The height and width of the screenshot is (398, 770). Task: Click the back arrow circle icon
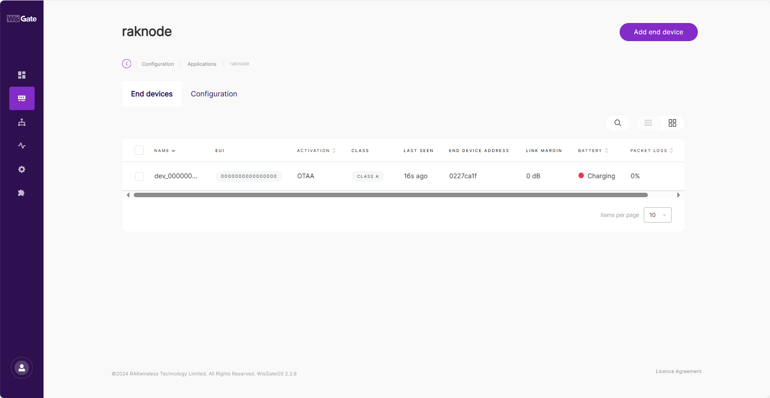pos(127,64)
